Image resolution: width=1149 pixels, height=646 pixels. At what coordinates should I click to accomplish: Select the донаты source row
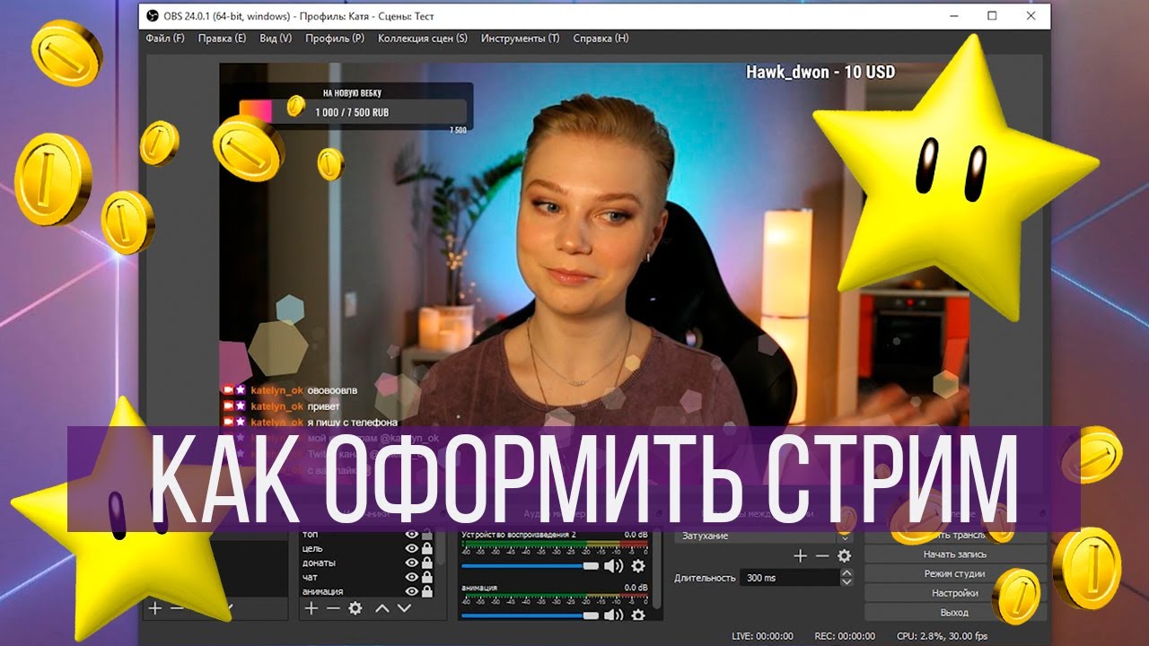coord(368,563)
